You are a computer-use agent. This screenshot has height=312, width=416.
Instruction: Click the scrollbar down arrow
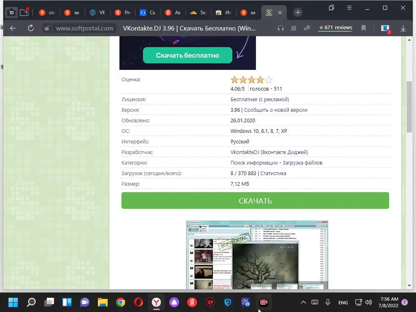(409, 286)
